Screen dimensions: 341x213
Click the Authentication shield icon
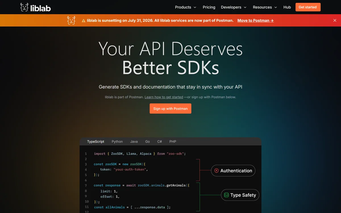tap(217, 171)
